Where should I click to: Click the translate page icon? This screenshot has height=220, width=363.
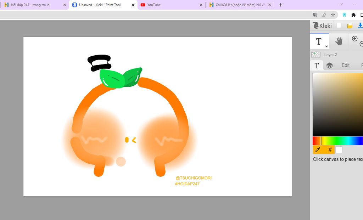315,15
